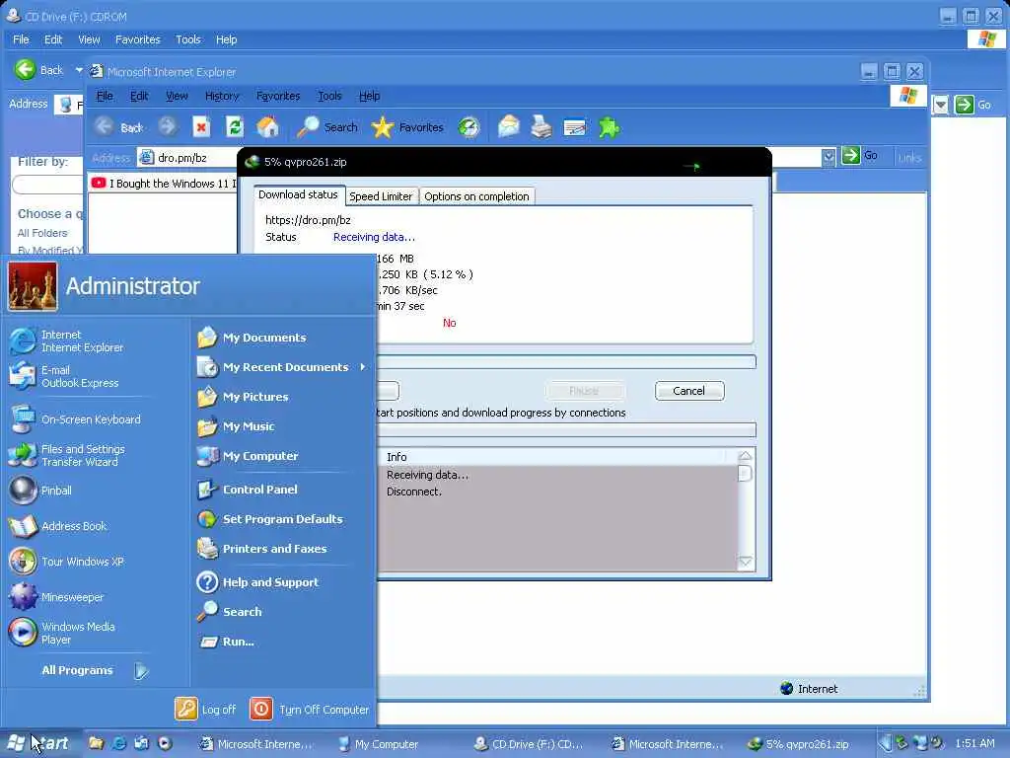Viewport: 1010px width, 758px height.
Task: Switch to Options on completion tab
Action: [476, 196]
